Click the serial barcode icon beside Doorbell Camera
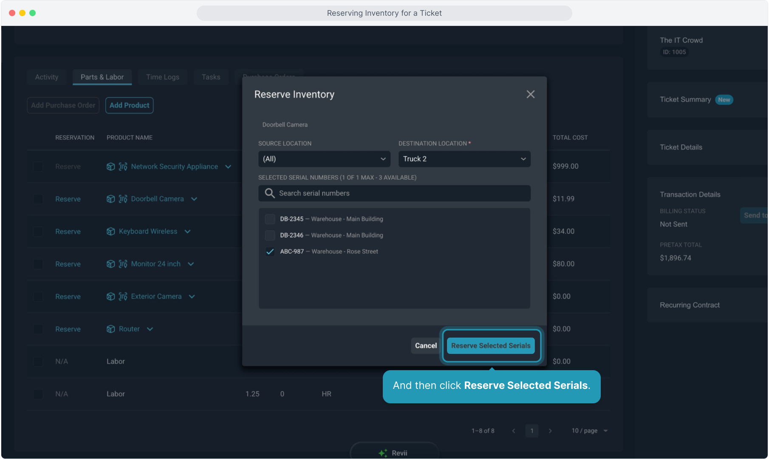This screenshot has width=769, height=459. (x=123, y=199)
